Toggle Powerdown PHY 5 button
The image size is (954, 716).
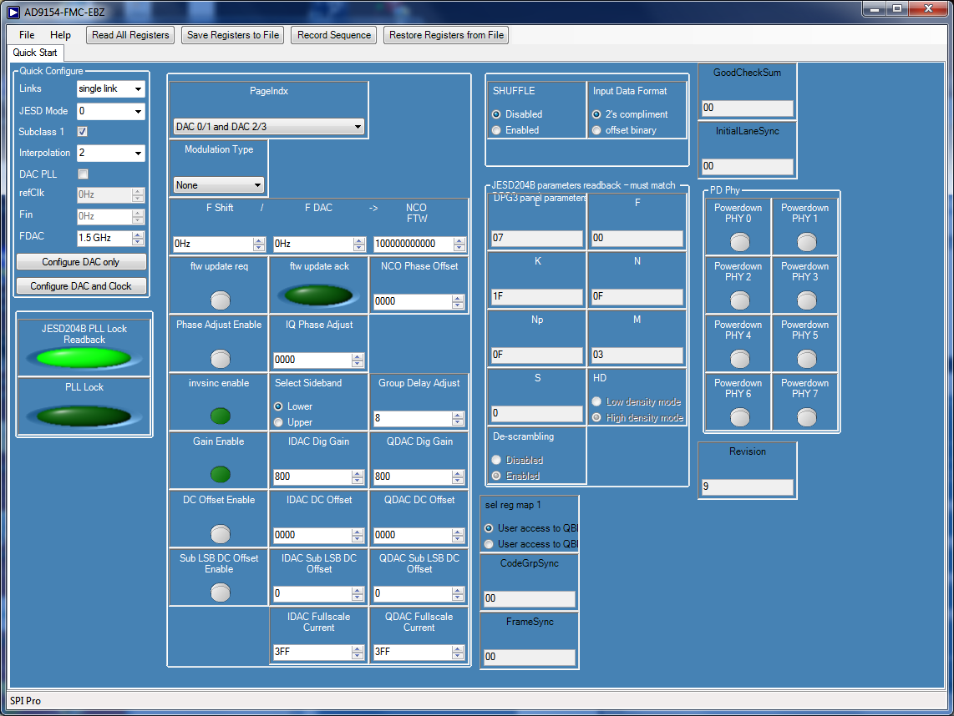tap(807, 359)
